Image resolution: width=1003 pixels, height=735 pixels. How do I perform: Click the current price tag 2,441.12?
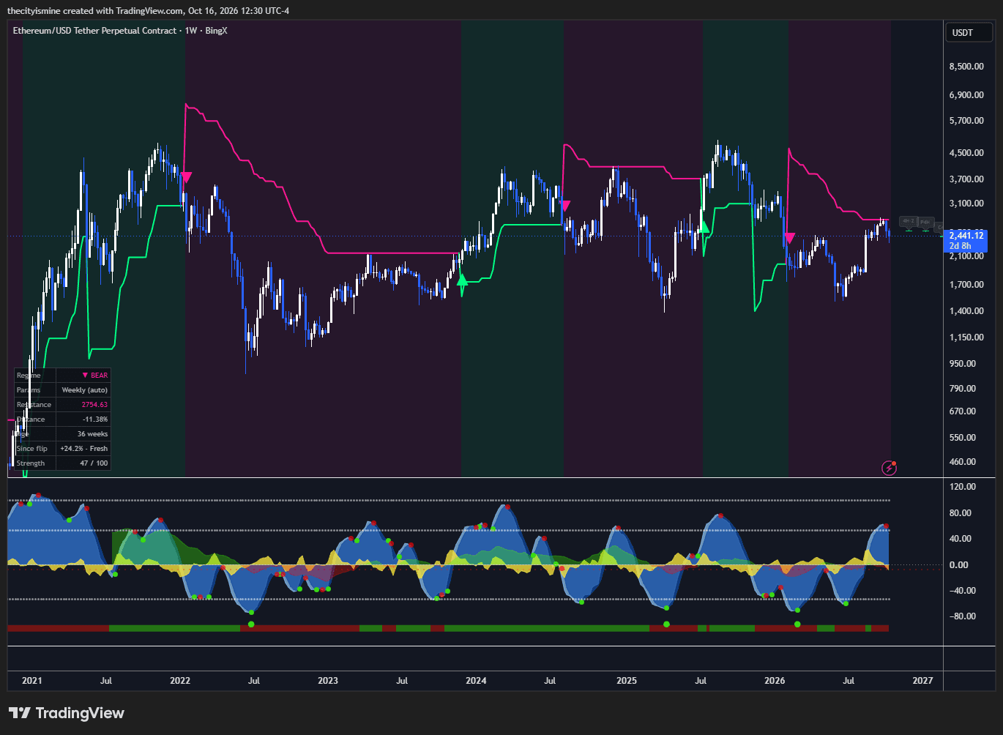pyautogui.click(x=966, y=241)
